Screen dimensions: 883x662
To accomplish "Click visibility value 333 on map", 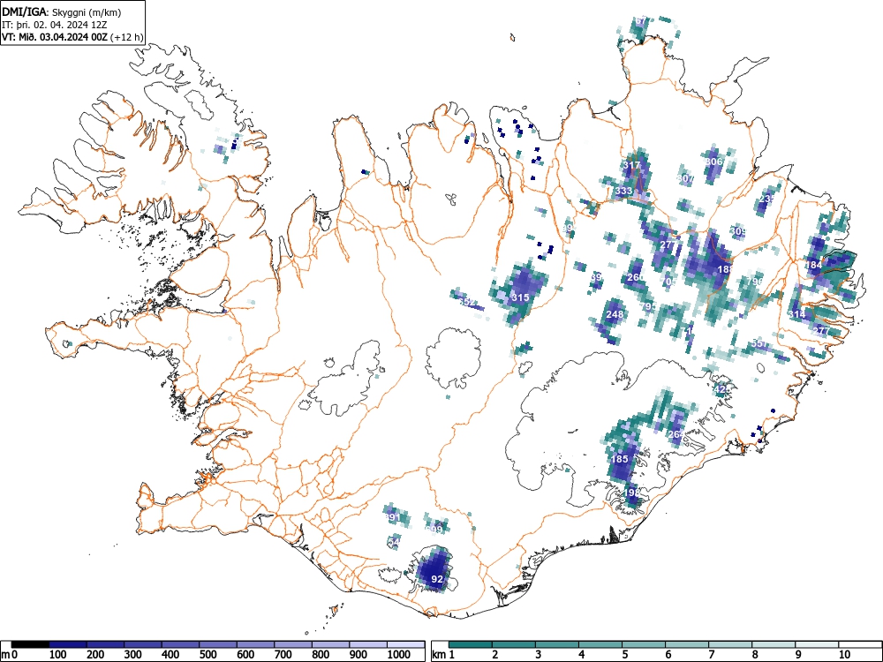I will tap(623, 191).
